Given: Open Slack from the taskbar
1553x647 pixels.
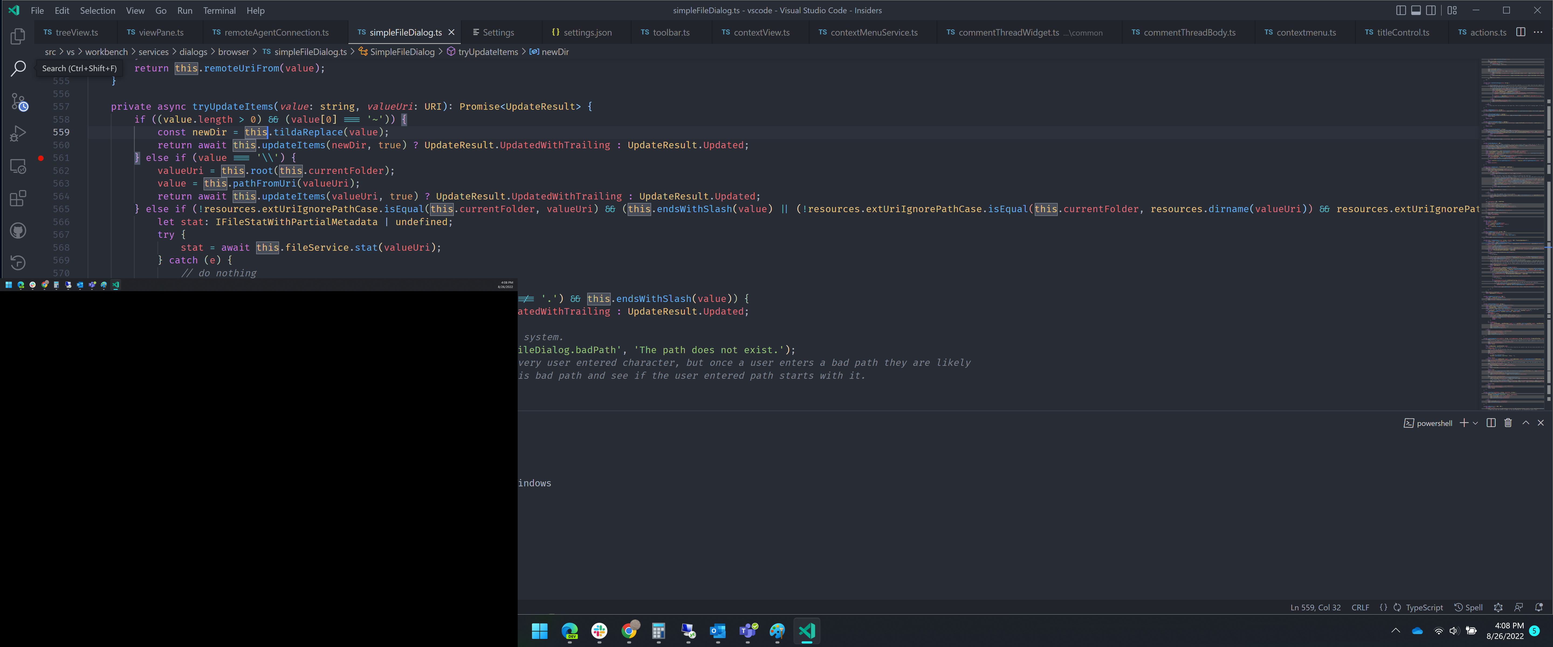Looking at the screenshot, I should 599,631.
